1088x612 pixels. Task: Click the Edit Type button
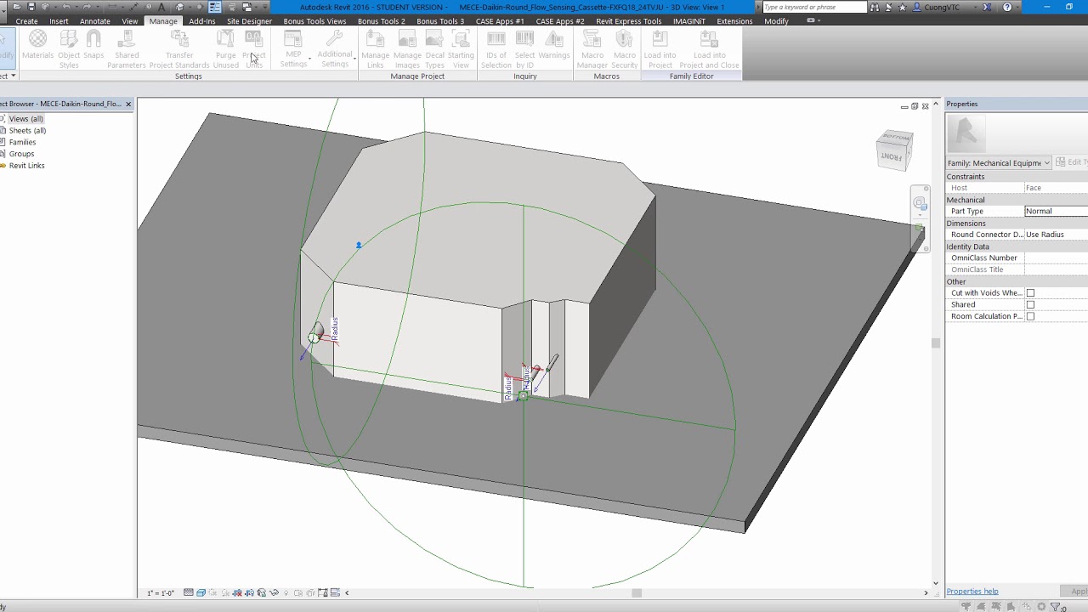[1073, 162]
